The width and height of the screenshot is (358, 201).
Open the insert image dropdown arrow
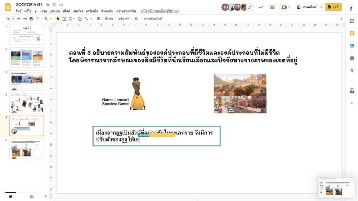[74, 19]
